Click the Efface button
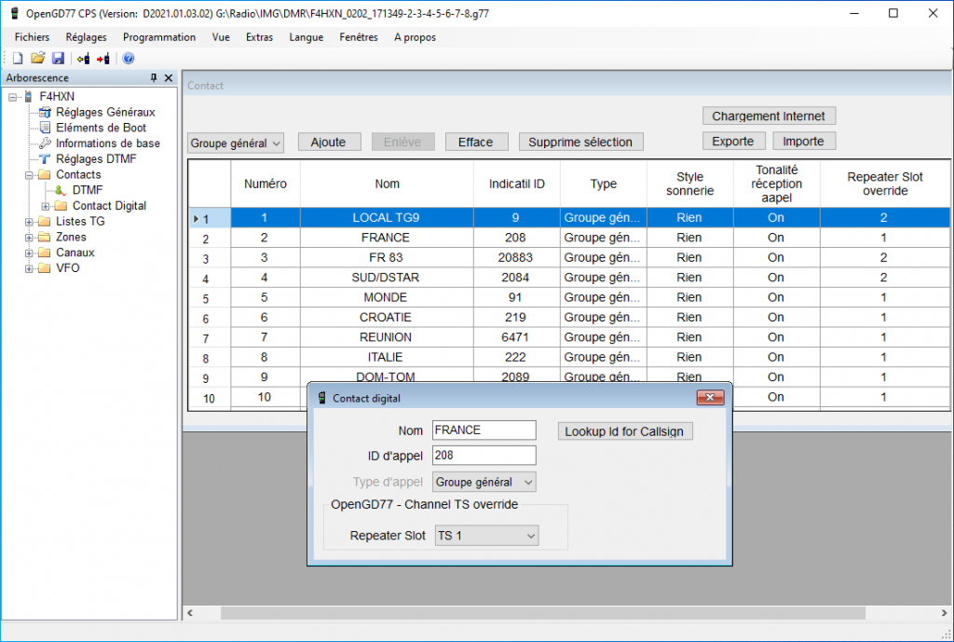Screen dimensions: 954x642 pyautogui.click(x=476, y=142)
